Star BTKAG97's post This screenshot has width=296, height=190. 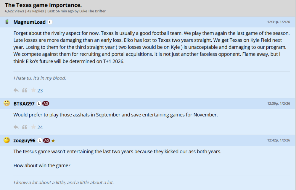33,127
